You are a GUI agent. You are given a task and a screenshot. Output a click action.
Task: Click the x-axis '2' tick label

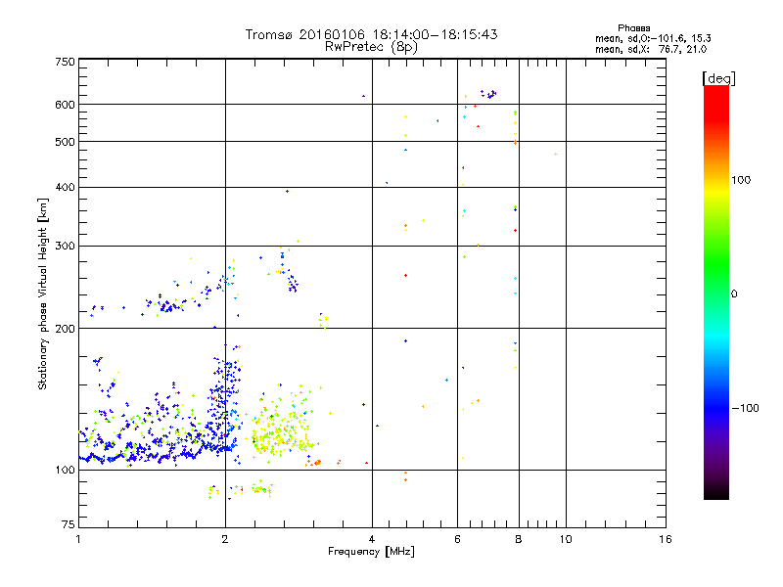225,539
